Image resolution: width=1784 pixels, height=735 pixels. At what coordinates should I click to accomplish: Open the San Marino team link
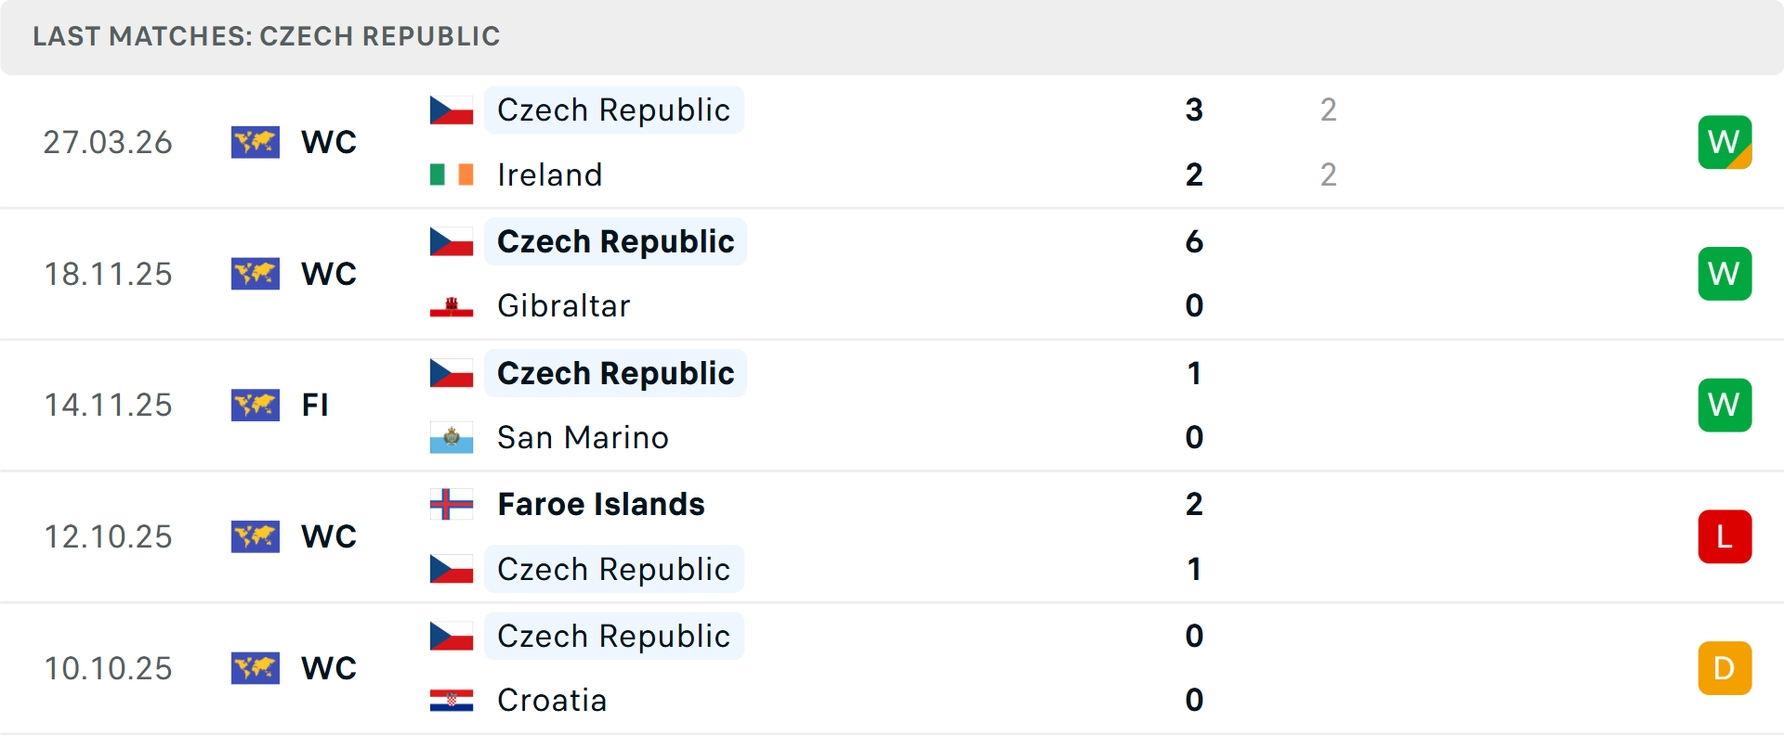coord(583,437)
